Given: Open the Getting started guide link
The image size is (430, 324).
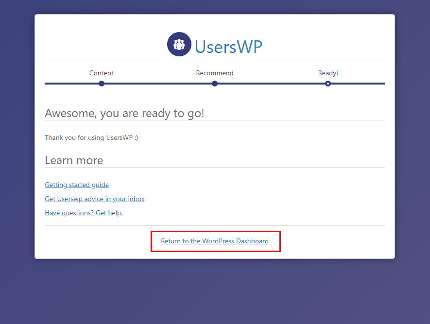Looking at the screenshot, I should (x=77, y=185).
